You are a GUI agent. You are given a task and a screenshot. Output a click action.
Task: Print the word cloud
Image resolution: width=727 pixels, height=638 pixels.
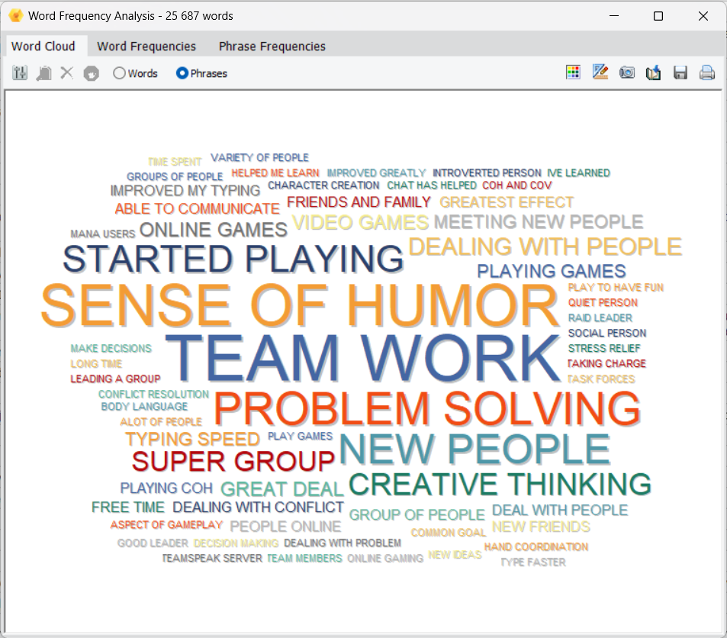click(707, 72)
